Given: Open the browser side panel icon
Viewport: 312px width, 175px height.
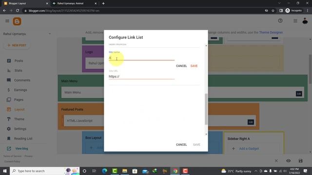Looking at the screenshot, I should coord(281,11).
